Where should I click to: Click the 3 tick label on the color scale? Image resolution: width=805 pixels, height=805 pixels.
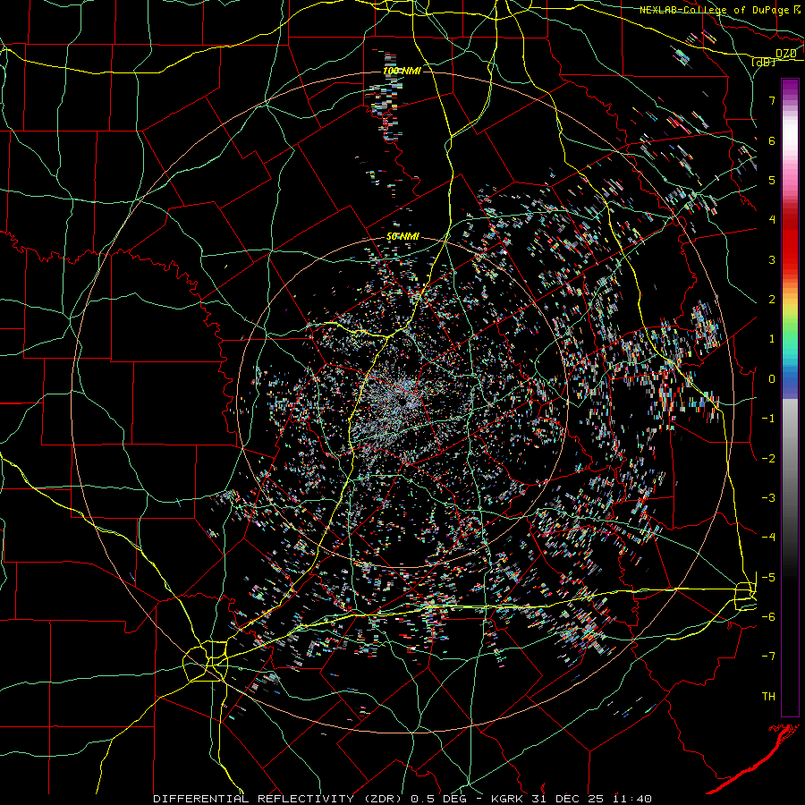click(772, 260)
